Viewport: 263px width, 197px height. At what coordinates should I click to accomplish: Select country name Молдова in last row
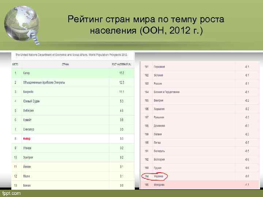coord(159,185)
